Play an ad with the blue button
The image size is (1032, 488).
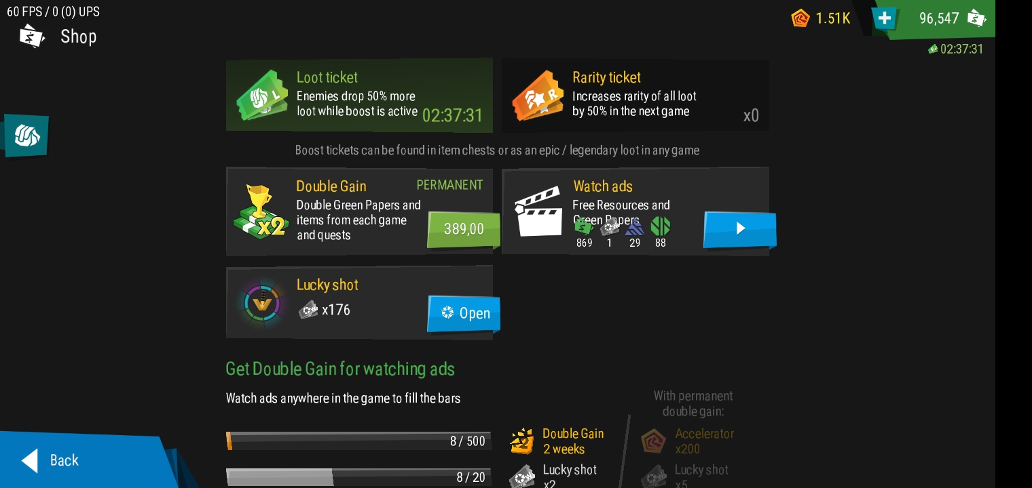[x=740, y=229]
